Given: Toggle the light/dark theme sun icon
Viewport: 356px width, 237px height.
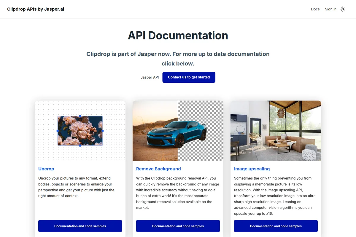Looking at the screenshot, I should tap(343, 9).
